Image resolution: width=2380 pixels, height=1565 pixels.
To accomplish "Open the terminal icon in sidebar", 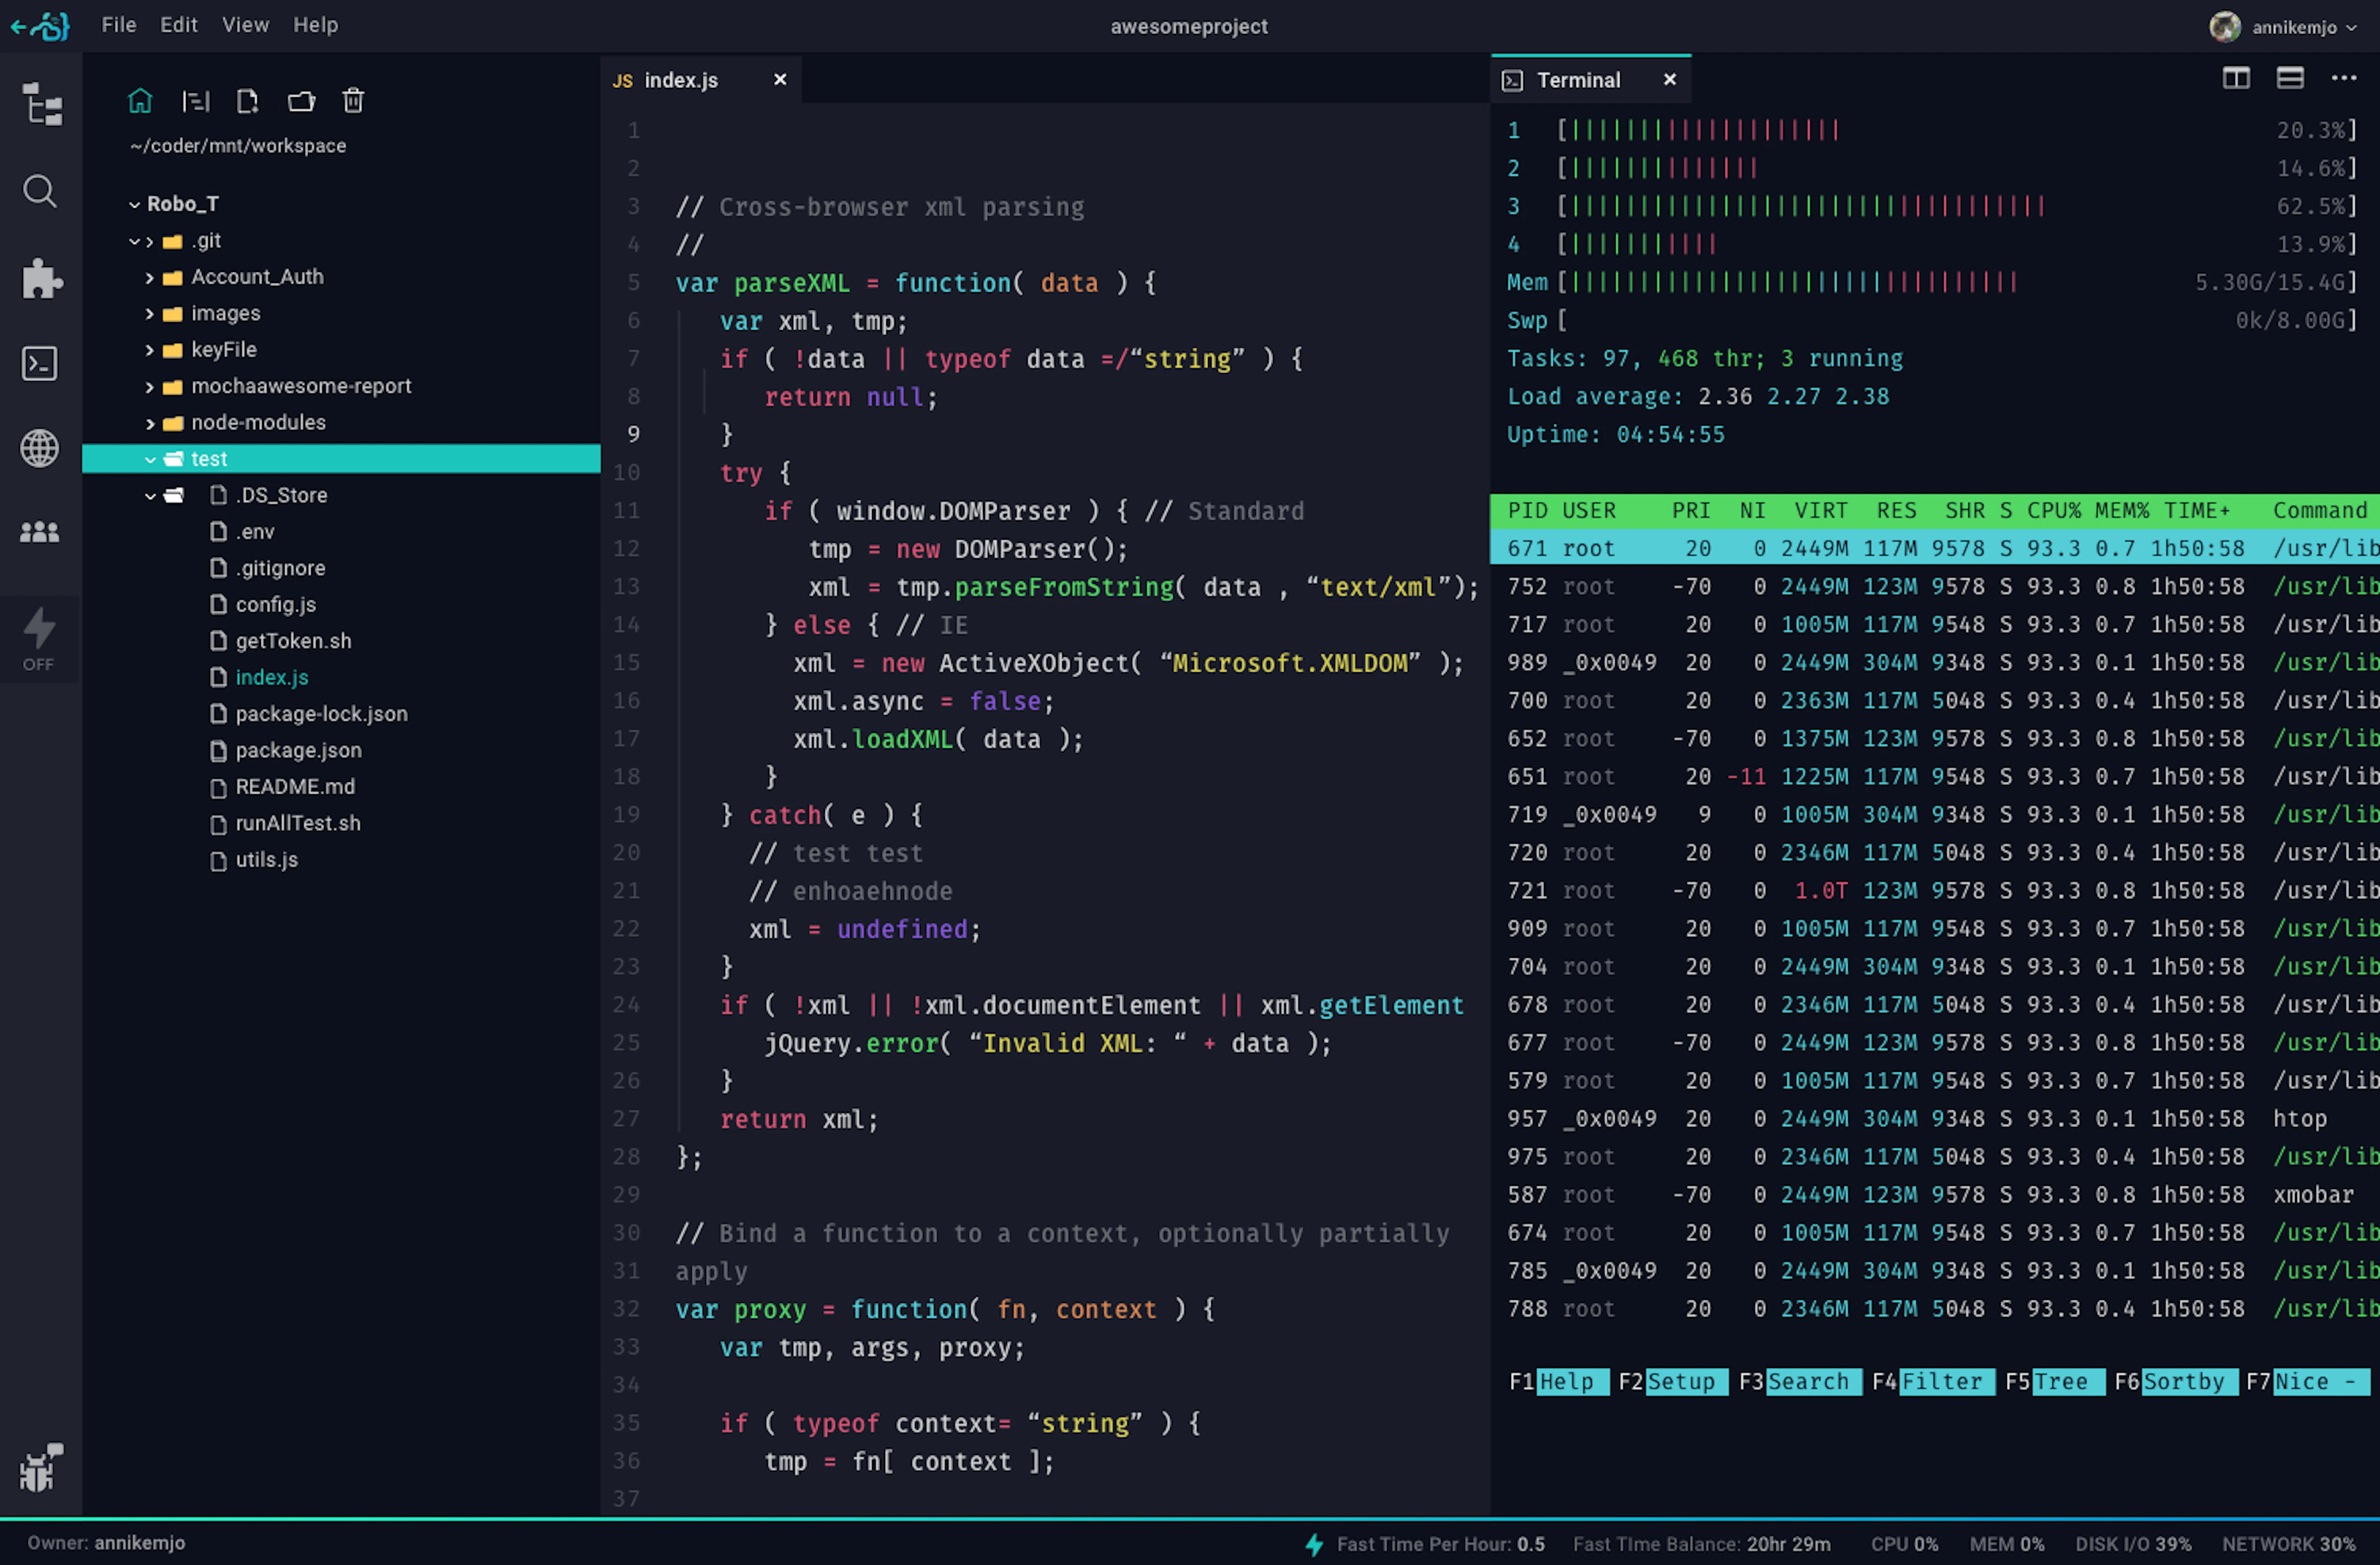I will [40, 364].
